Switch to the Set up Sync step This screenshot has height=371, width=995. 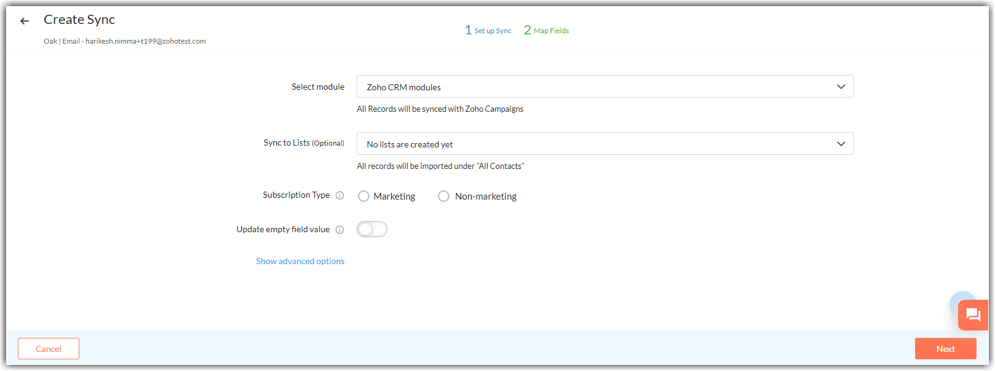(x=488, y=30)
